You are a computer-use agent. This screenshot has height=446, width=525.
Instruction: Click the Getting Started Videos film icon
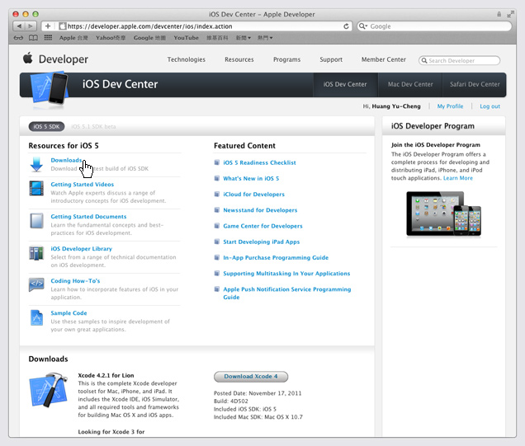(36, 188)
